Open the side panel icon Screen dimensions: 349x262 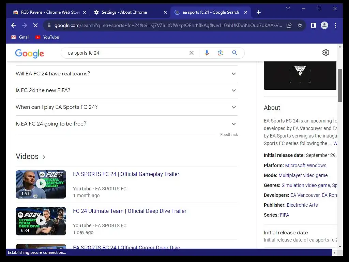[314, 25]
